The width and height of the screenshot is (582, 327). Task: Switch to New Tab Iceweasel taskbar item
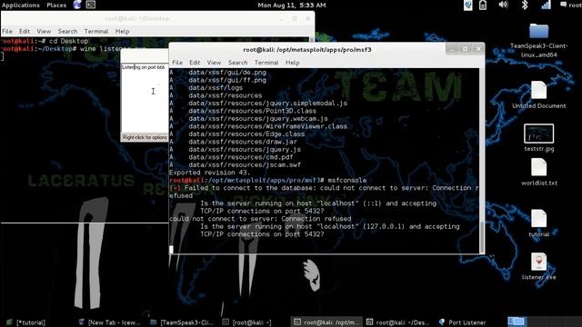pos(109,322)
